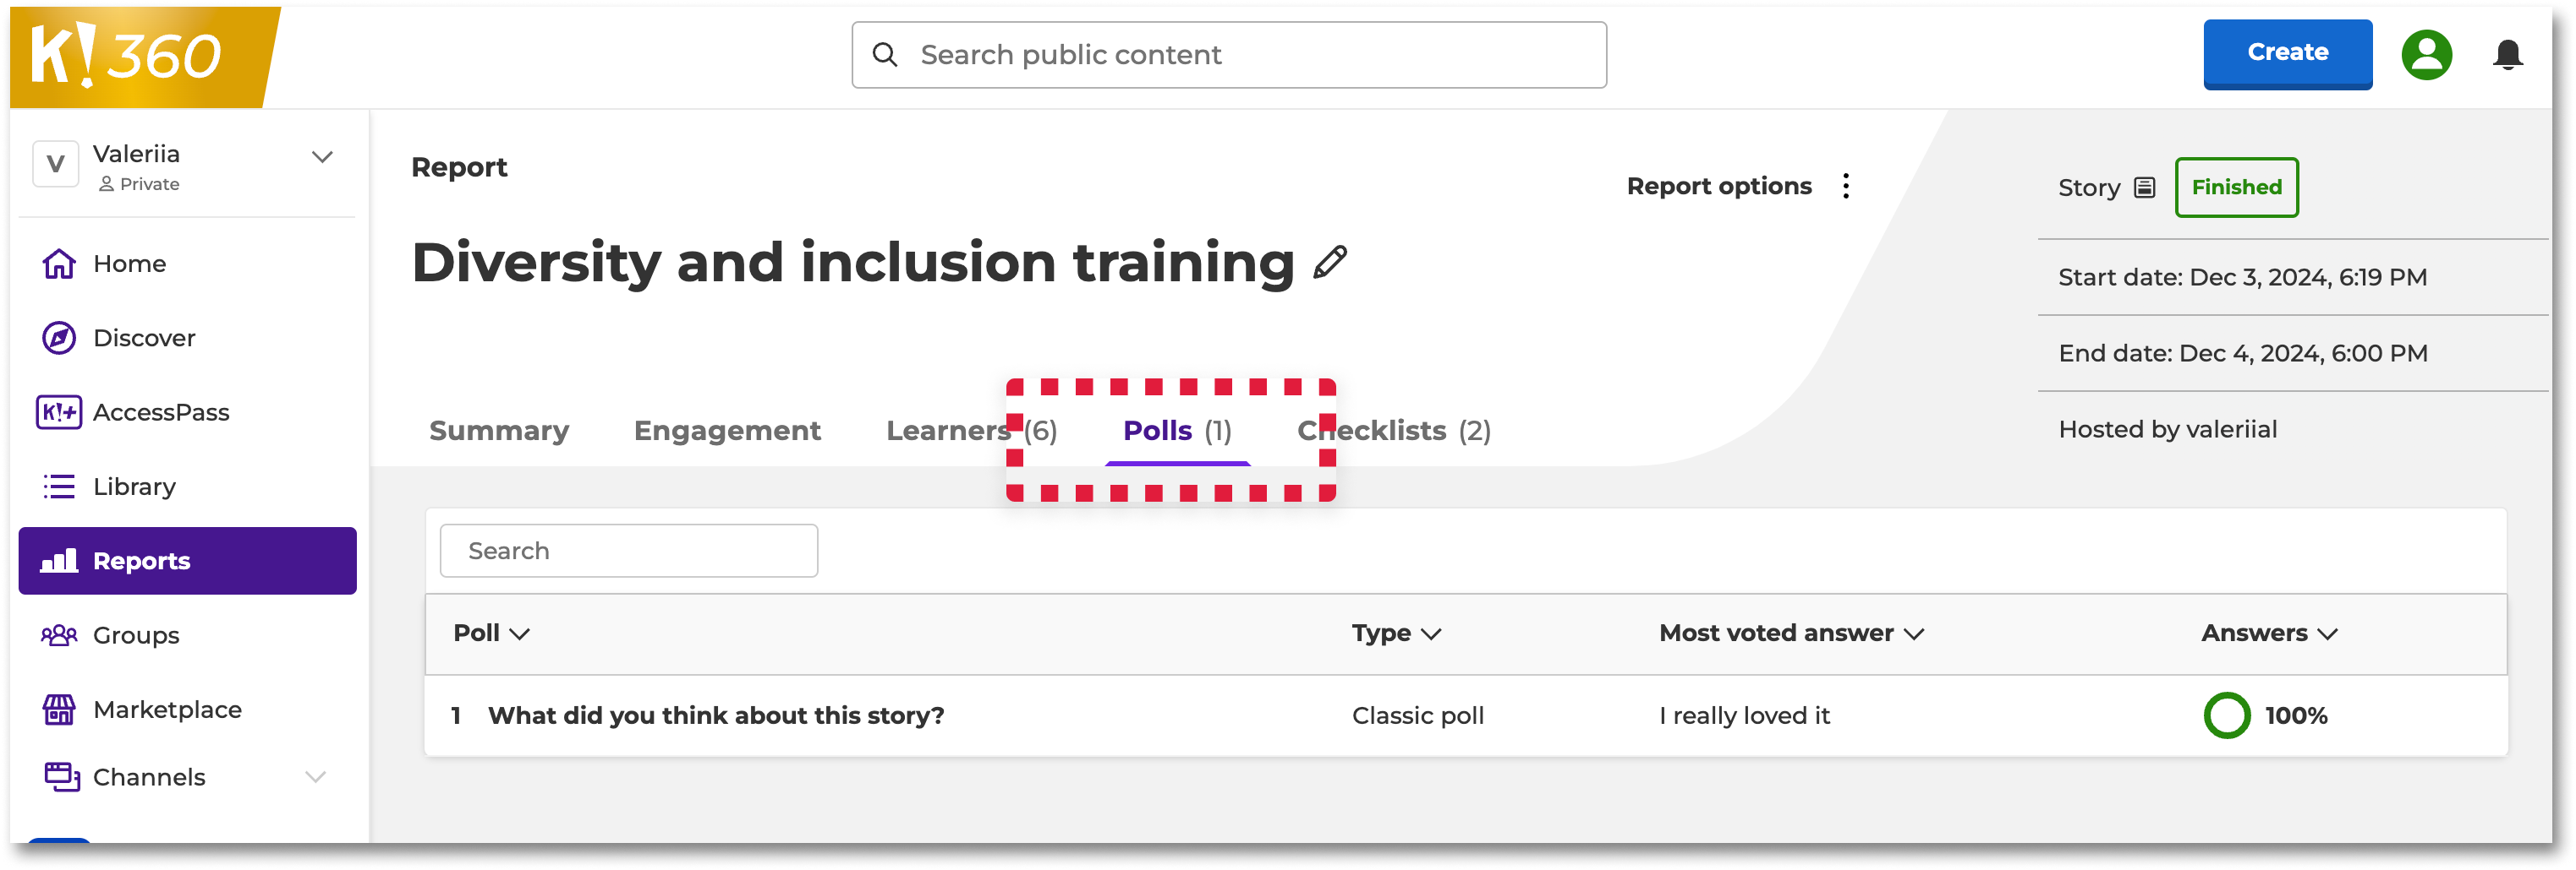This screenshot has height=870, width=2576.
Task: Sort by the Answers column
Action: point(2269,633)
